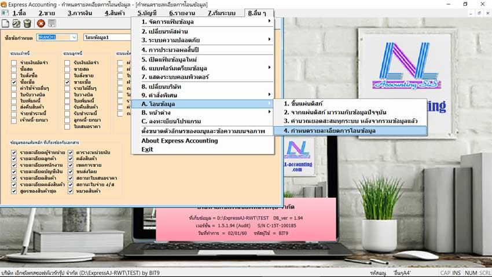Click the Express Accounting title bar icon
This screenshot has height=277, width=492.
point(3,5)
